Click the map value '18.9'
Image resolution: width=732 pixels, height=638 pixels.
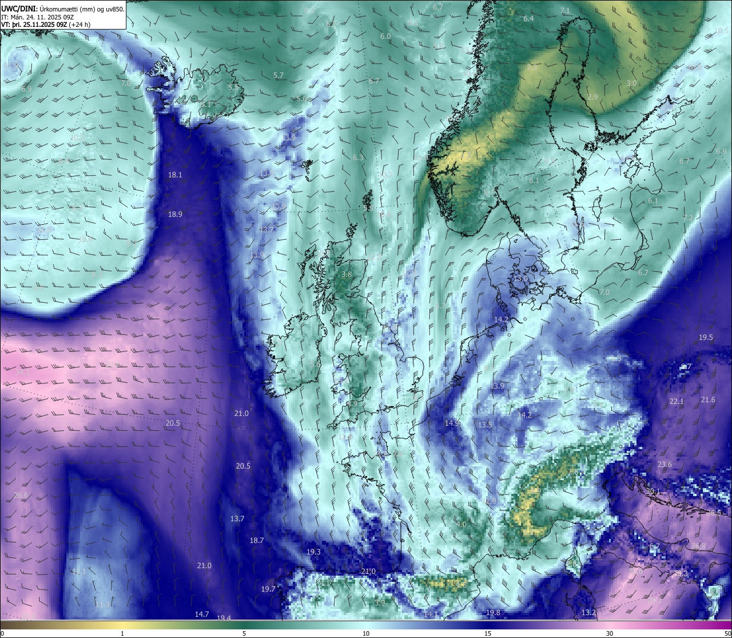click(175, 214)
